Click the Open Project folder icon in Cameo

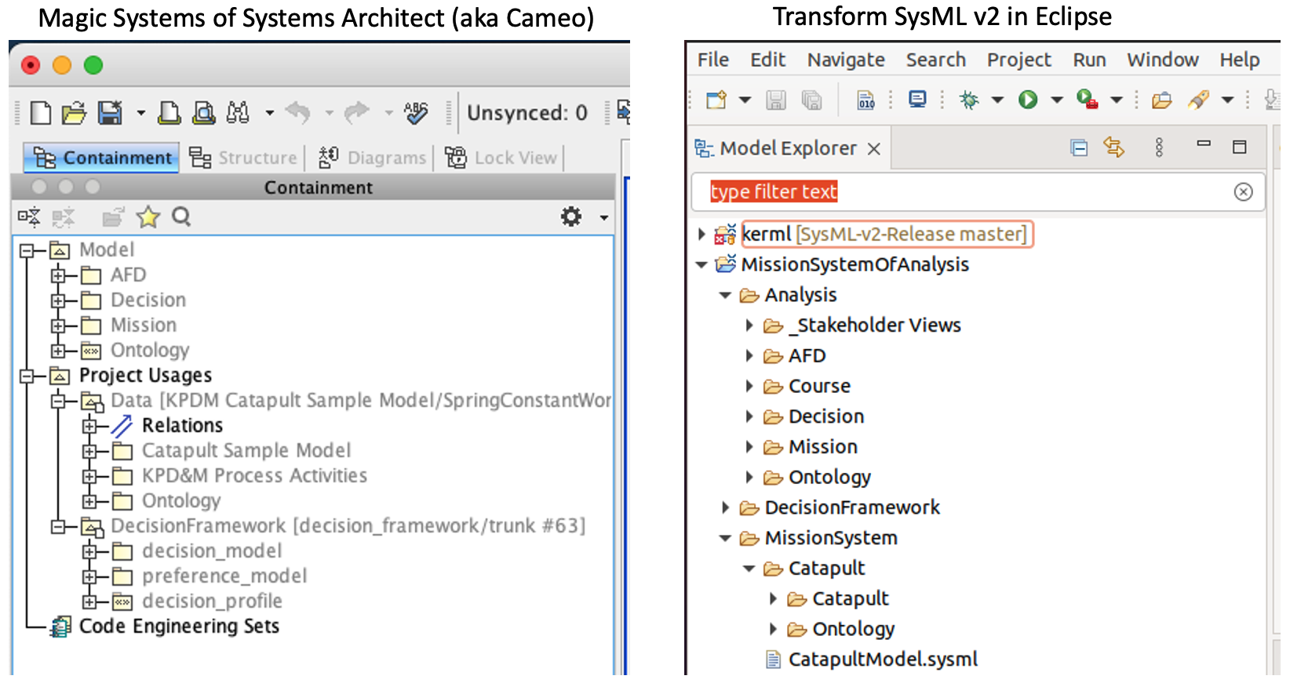click(74, 114)
